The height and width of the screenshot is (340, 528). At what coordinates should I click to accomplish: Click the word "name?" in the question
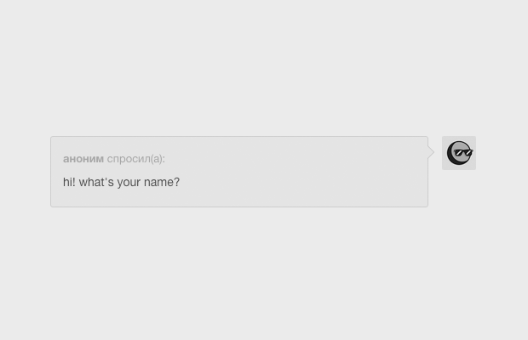click(162, 182)
